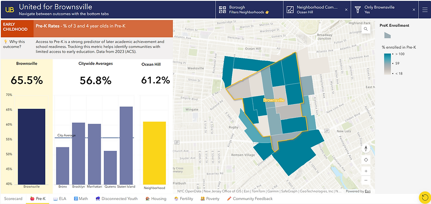
Task: Click the yellow reset refresh button
Action: tap(425, 197)
